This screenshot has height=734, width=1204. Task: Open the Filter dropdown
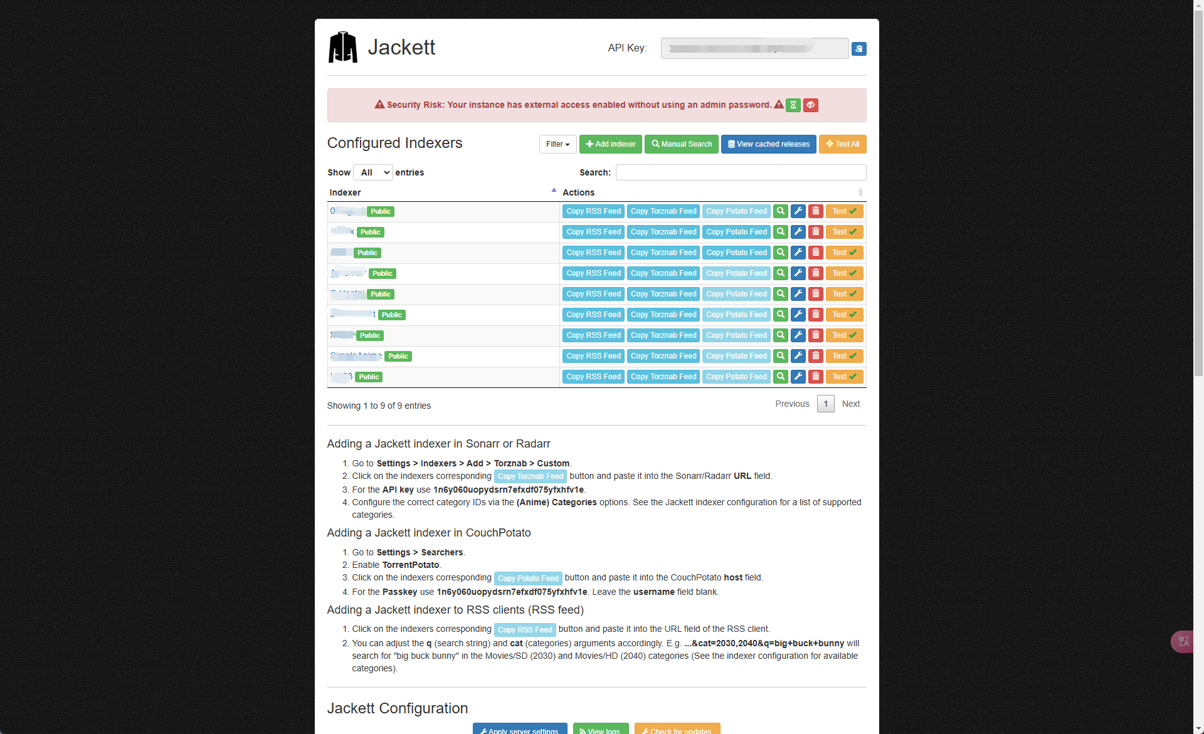(557, 144)
